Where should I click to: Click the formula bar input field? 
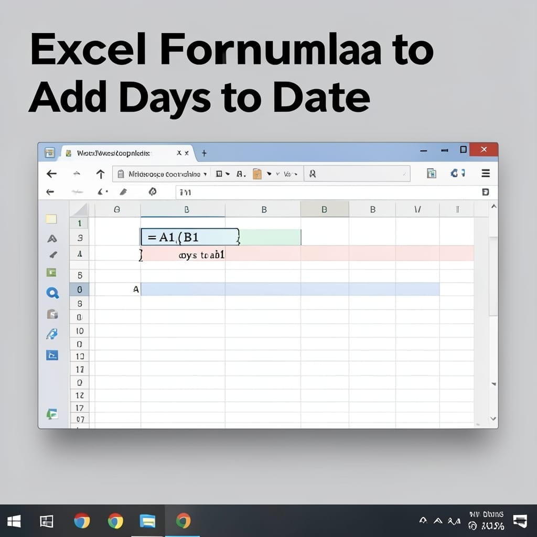(x=327, y=192)
